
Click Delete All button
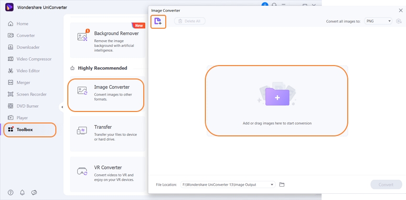[190, 21]
